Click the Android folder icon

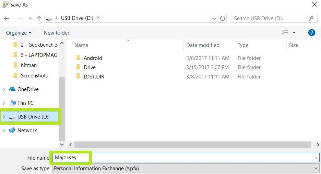coord(78,58)
